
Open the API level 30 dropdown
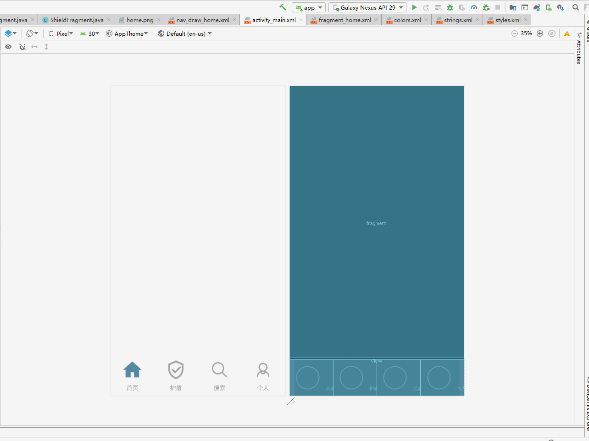(89, 33)
